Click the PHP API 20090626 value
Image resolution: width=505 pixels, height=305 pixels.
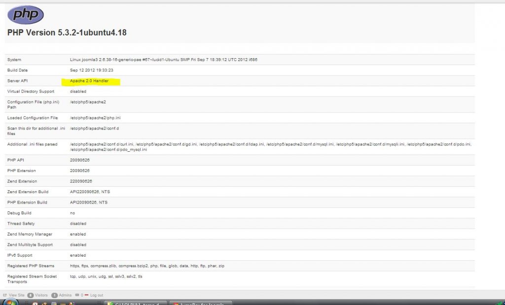tap(79, 160)
